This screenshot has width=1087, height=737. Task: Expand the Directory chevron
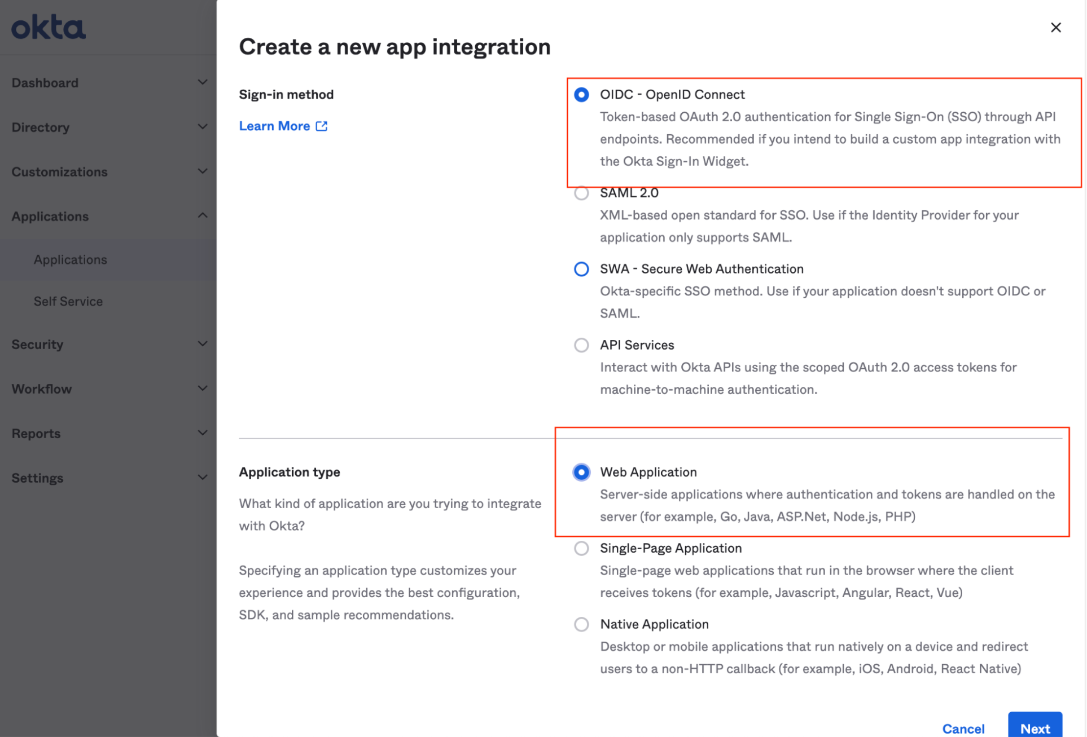click(x=203, y=127)
